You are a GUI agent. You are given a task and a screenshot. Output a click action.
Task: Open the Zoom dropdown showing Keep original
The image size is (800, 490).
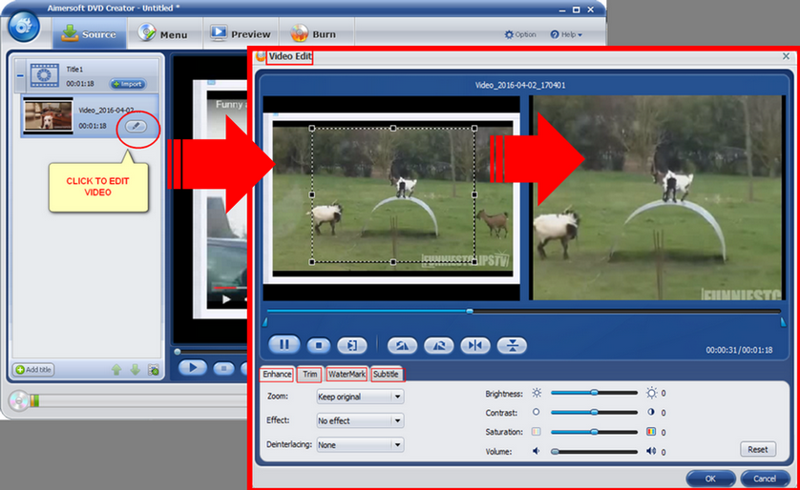360,397
